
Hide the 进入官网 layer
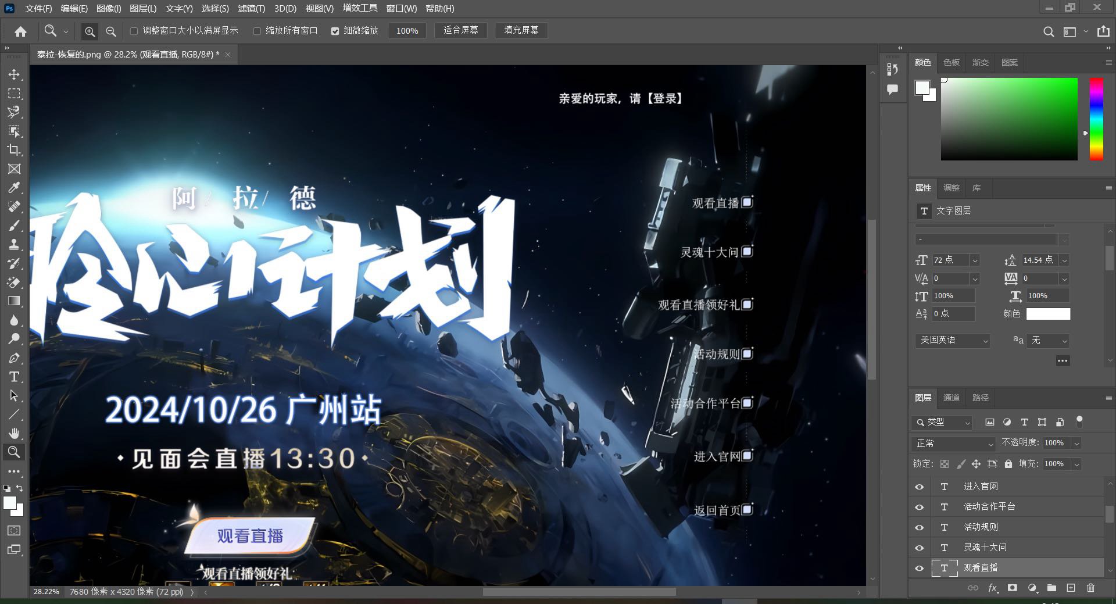(x=919, y=487)
